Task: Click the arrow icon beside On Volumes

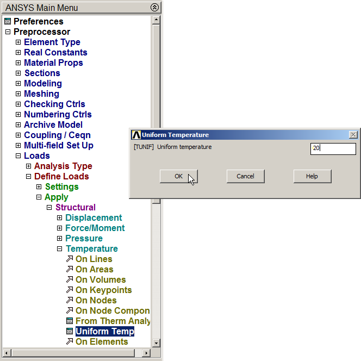Action: 69,280
